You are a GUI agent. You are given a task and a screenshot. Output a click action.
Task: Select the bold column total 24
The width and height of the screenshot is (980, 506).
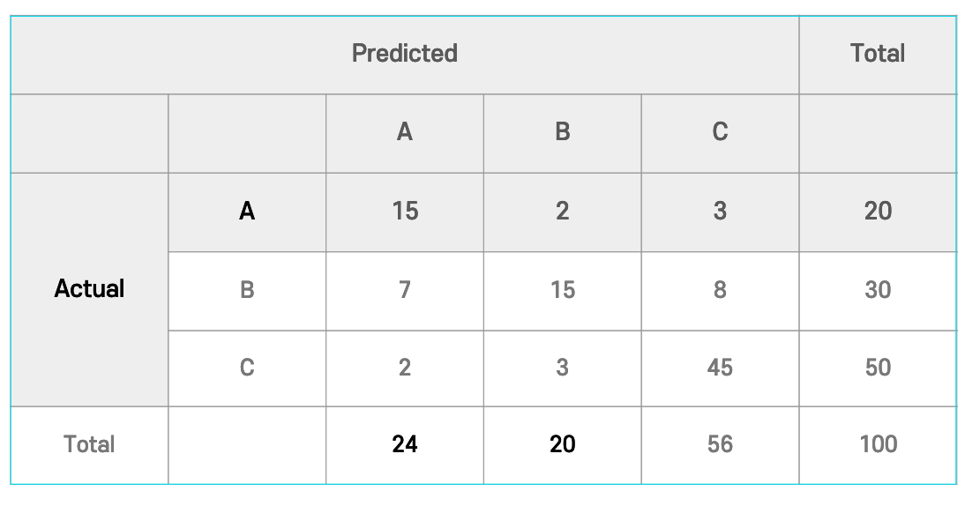point(404,445)
